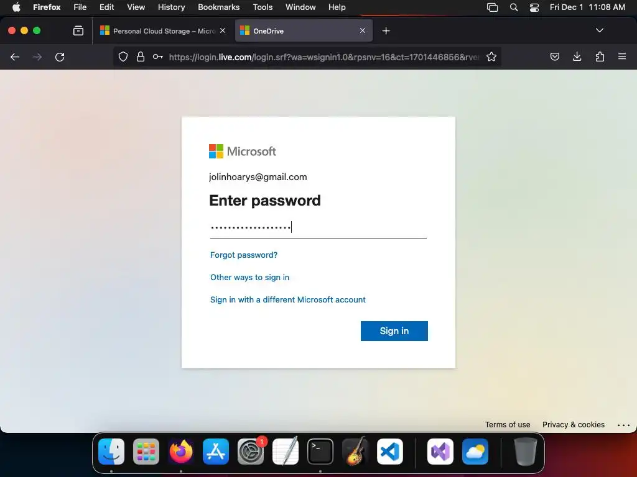Open GarageBand from the Dock
Screen dimensions: 637x477
point(355,452)
